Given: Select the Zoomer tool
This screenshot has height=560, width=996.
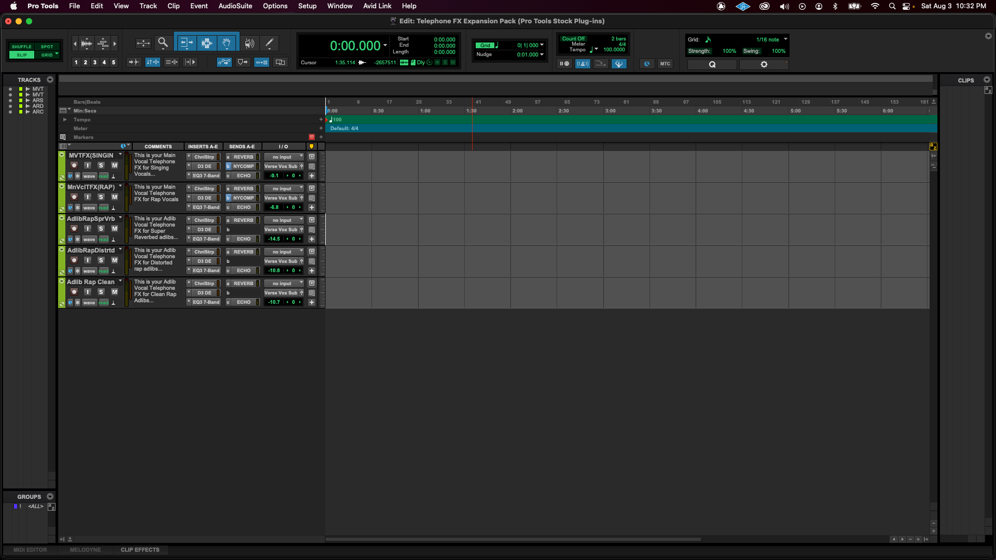Looking at the screenshot, I should pos(163,43).
